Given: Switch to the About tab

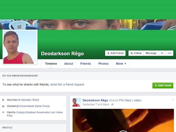Looking at the screenshot, I should [69, 64].
